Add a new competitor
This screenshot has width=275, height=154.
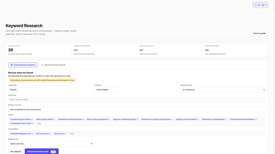point(71,133)
